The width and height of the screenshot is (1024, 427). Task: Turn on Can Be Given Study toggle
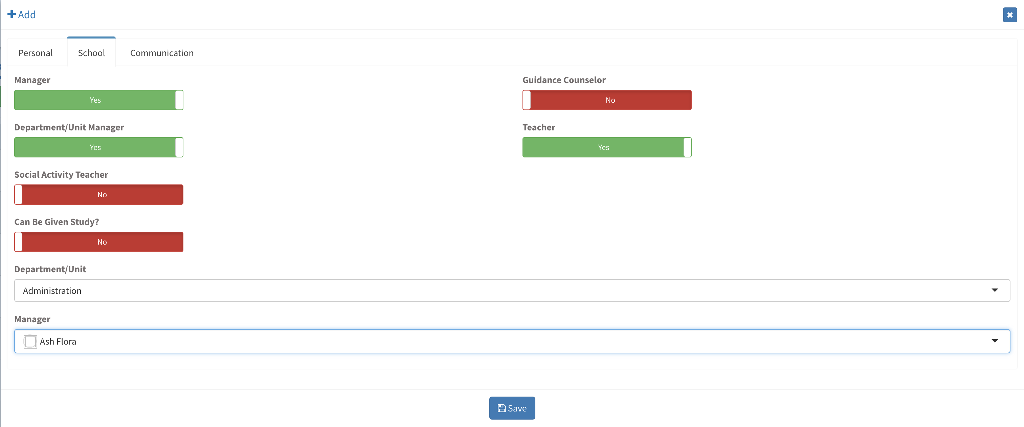(x=98, y=242)
